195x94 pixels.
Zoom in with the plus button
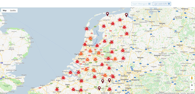[x=192, y=85]
